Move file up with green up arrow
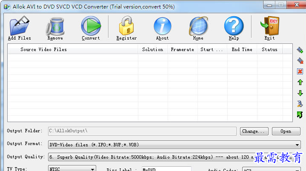This screenshot has width=306, height=171. click(300, 82)
